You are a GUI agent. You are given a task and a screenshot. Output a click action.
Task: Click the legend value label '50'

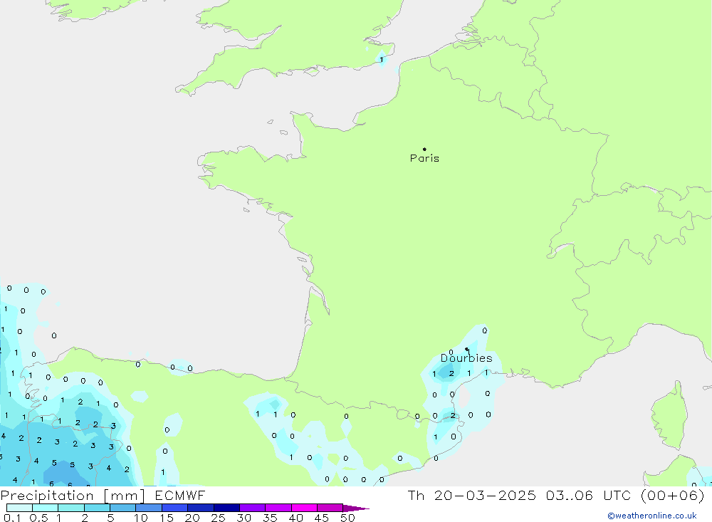click(347, 518)
